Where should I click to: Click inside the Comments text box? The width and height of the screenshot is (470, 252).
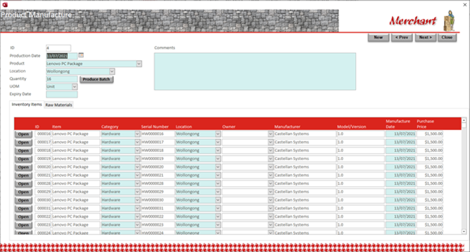[255, 71]
